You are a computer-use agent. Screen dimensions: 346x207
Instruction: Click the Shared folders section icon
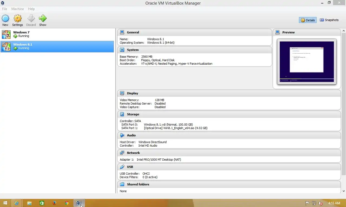tap(122, 184)
